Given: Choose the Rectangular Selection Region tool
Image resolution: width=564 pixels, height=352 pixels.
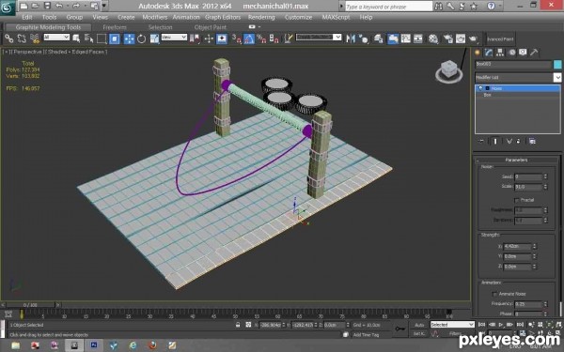Looking at the screenshot, I should (102, 38).
